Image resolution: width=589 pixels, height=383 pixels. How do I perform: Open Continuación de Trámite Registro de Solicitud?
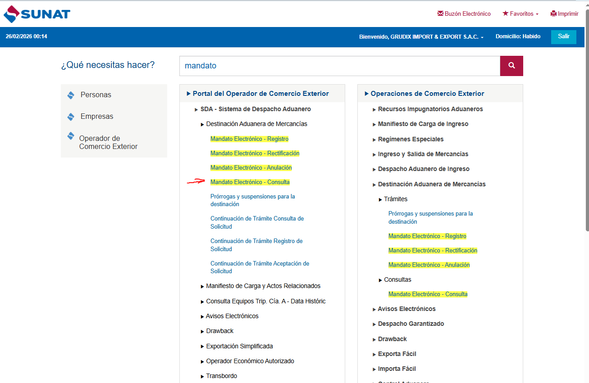click(256, 245)
